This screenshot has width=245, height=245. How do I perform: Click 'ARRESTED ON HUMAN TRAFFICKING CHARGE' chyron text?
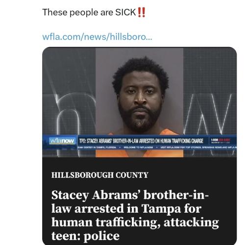(x=171, y=141)
